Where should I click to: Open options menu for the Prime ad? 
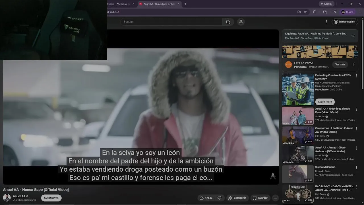coord(353,65)
